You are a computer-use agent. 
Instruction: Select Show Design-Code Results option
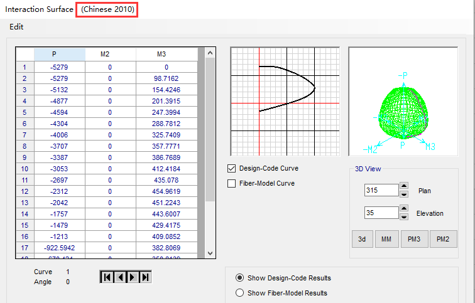click(x=239, y=278)
